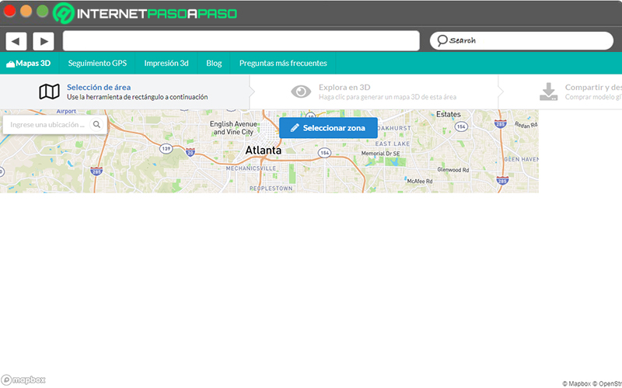Click the download icon beside Compartir
The width and height of the screenshot is (622, 388).
[x=549, y=92]
